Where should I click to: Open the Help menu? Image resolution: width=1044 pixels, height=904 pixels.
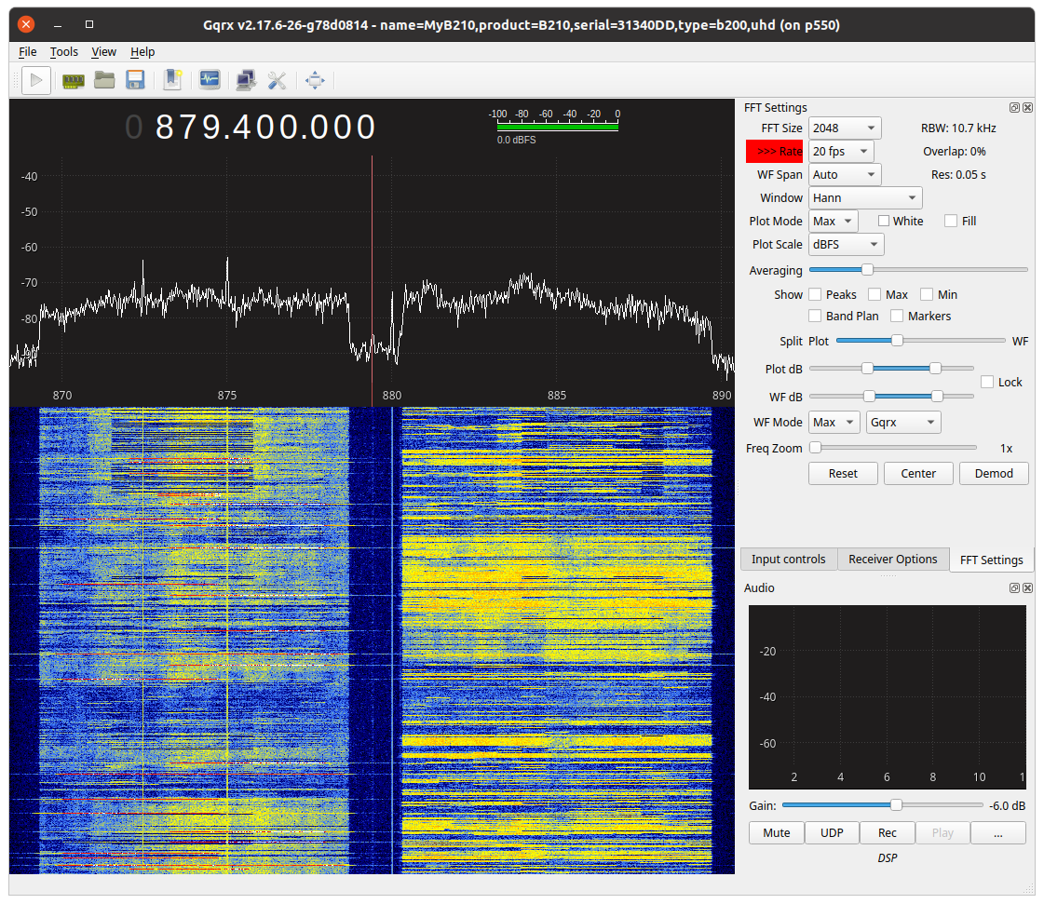click(142, 52)
